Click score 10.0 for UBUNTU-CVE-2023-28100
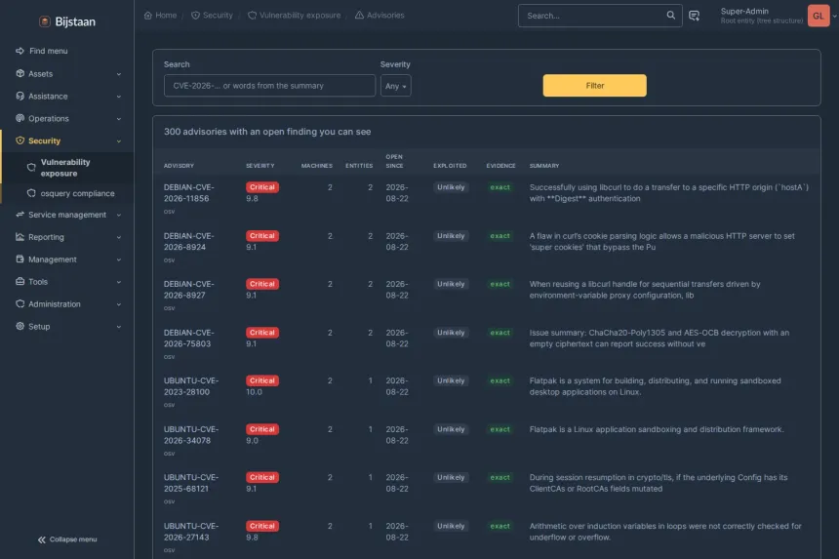 [x=255, y=392]
